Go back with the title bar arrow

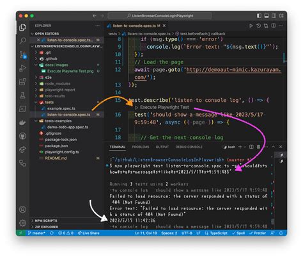coord(95,16)
